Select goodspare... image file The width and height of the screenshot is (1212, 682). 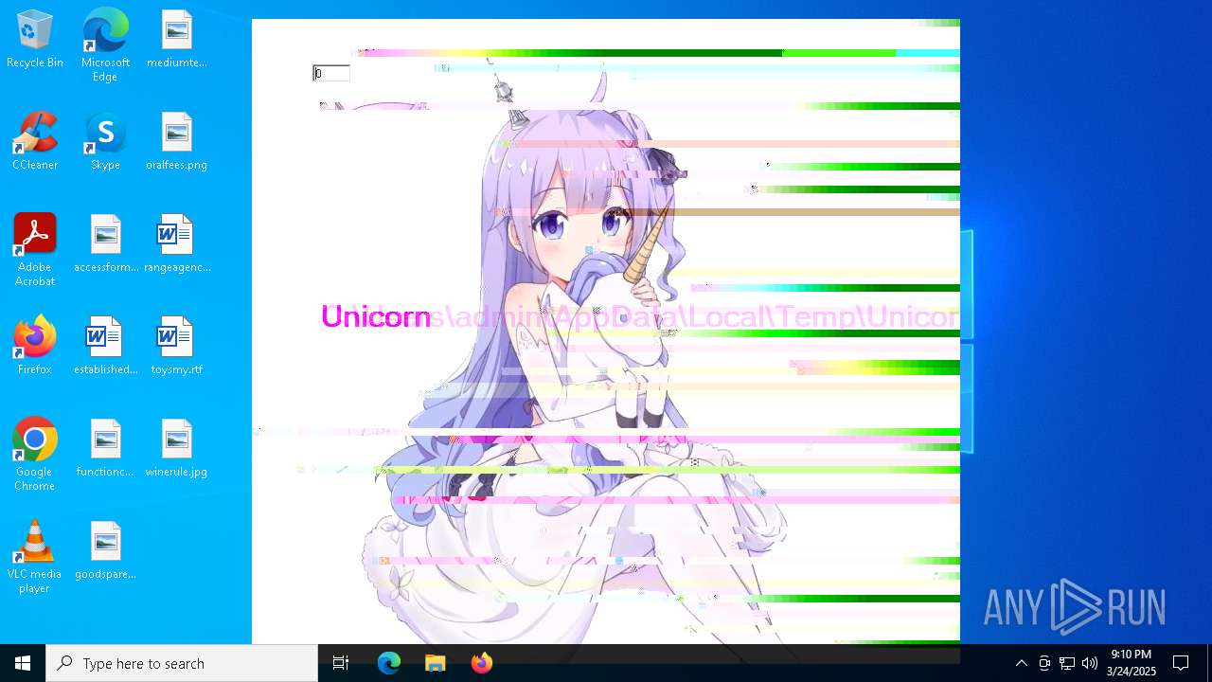[x=106, y=551]
